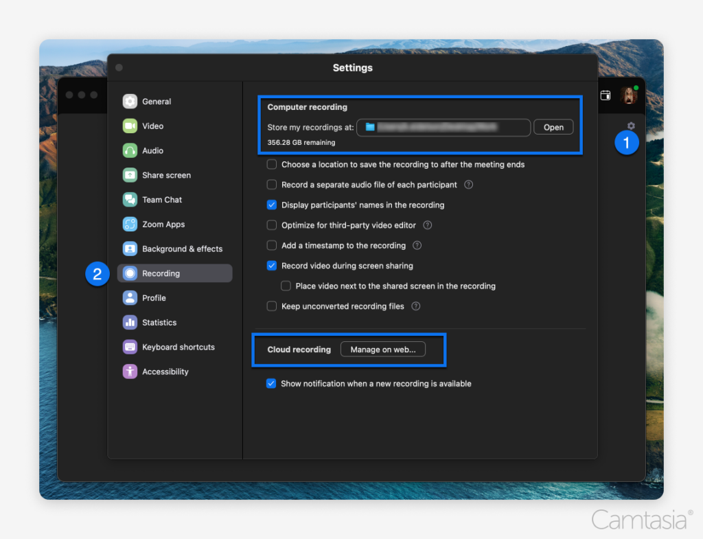Click the Share screen icon
This screenshot has height=539, width=703.
(130, 175)
